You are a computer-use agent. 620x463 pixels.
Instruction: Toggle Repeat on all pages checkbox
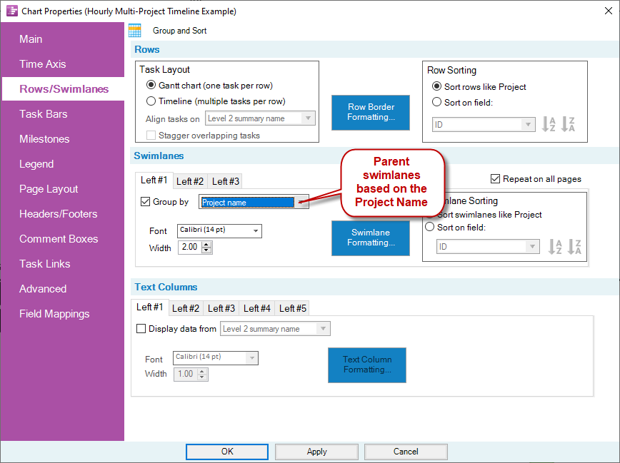(495, 179)
